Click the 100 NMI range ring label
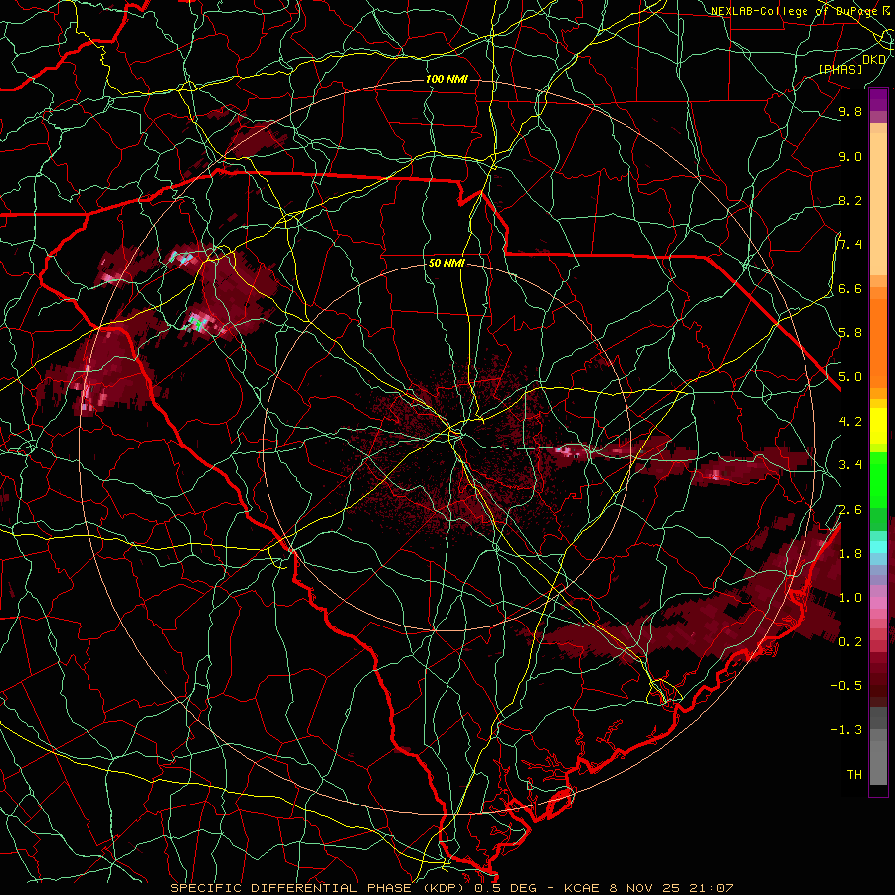895x895 pixels. (x=447, y=79)
